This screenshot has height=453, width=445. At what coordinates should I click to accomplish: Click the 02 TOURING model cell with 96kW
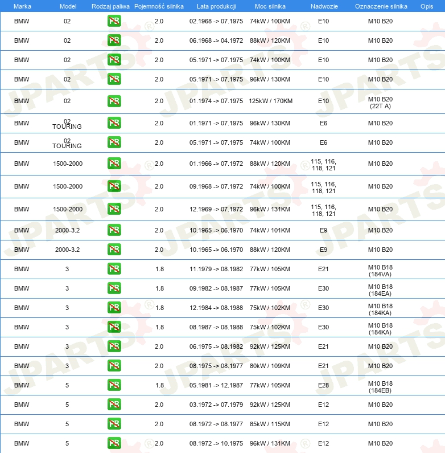coord(67,124)
